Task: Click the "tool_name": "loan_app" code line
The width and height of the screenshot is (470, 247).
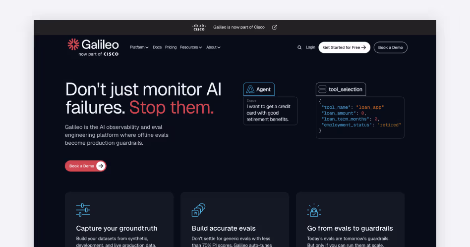Action: pos(352,107)
